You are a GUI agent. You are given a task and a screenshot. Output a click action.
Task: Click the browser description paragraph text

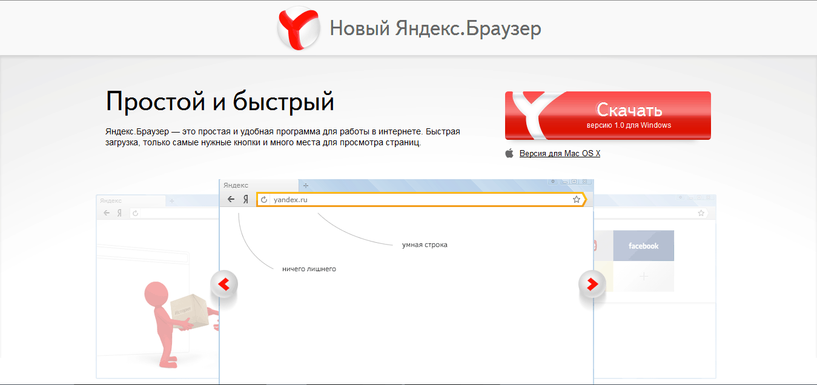point(283,137)
